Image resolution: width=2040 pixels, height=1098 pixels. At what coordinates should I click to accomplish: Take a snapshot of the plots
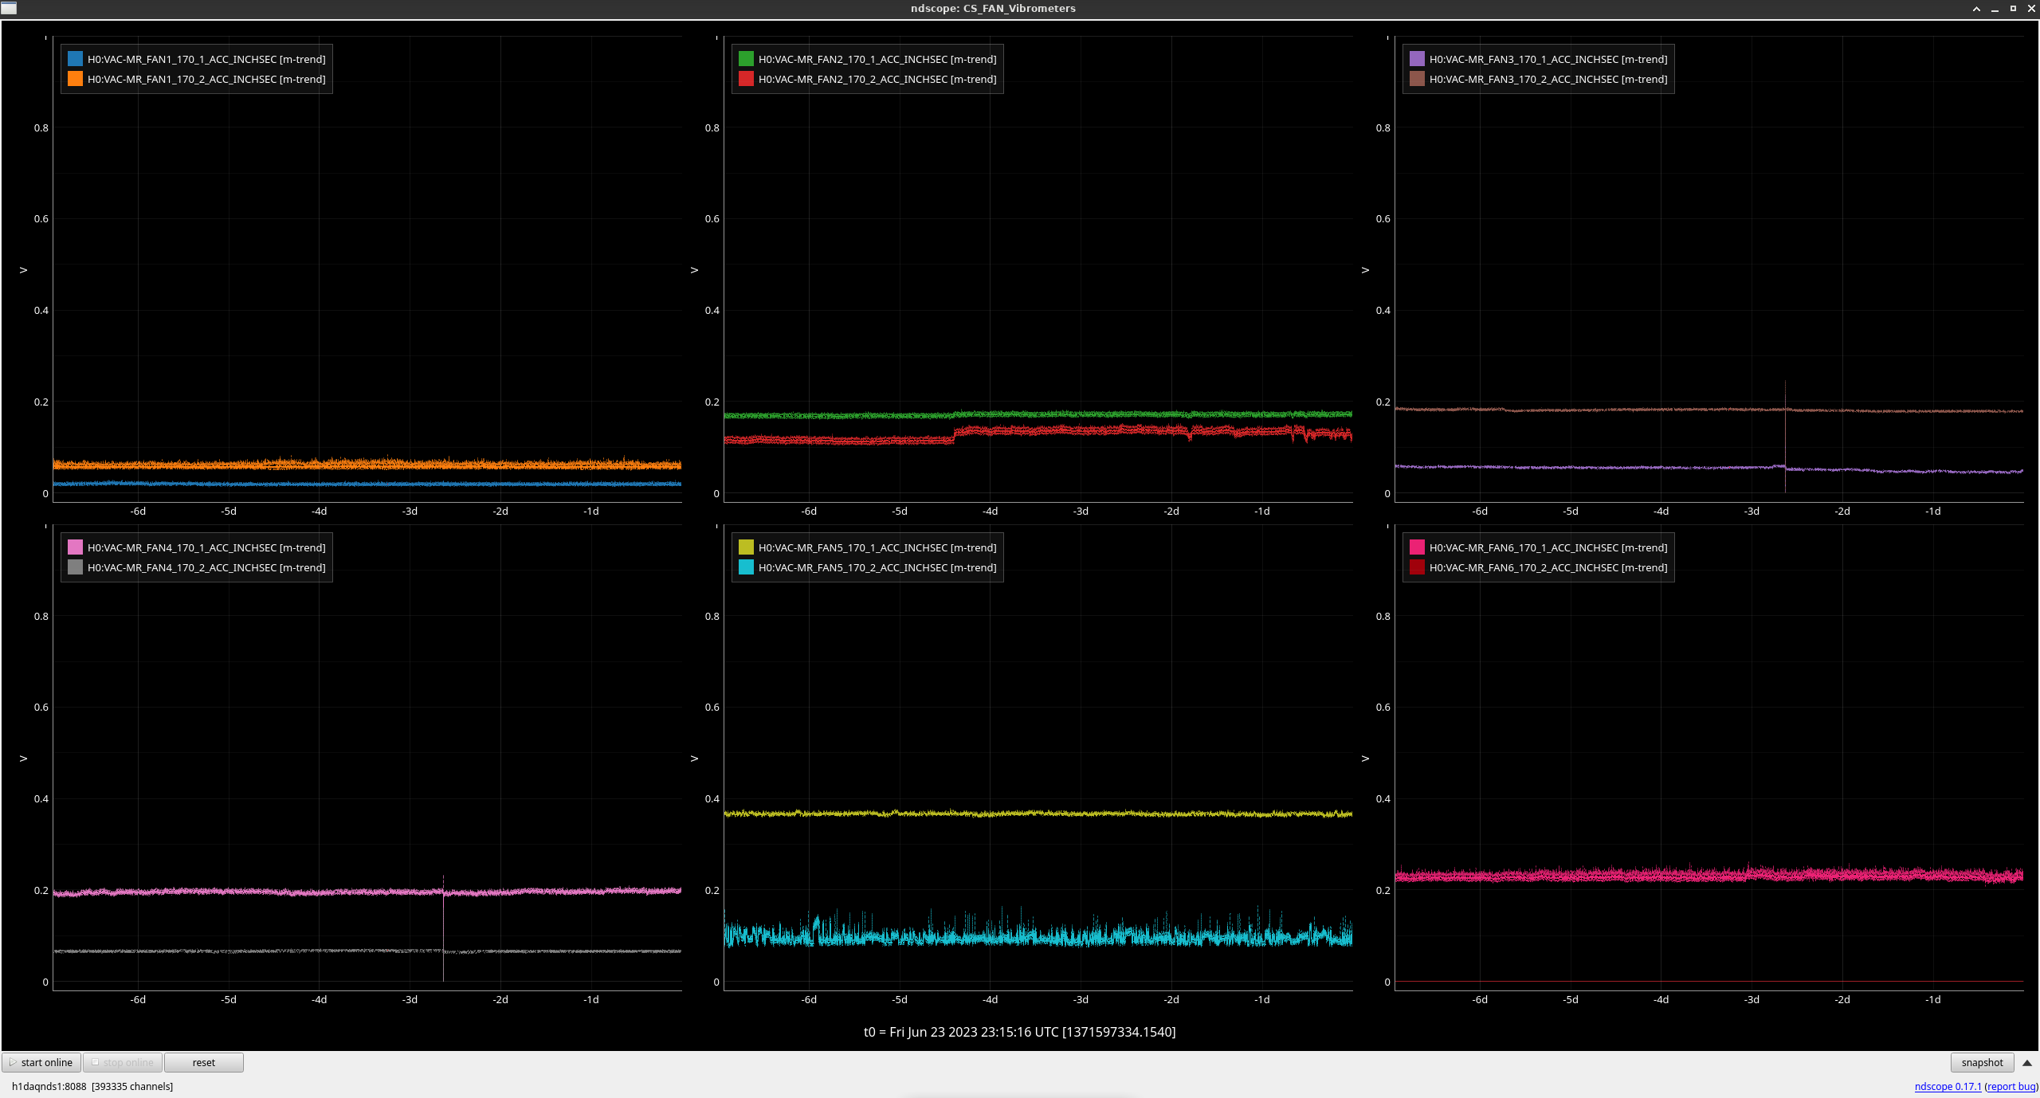[x=1981, y=1062]
